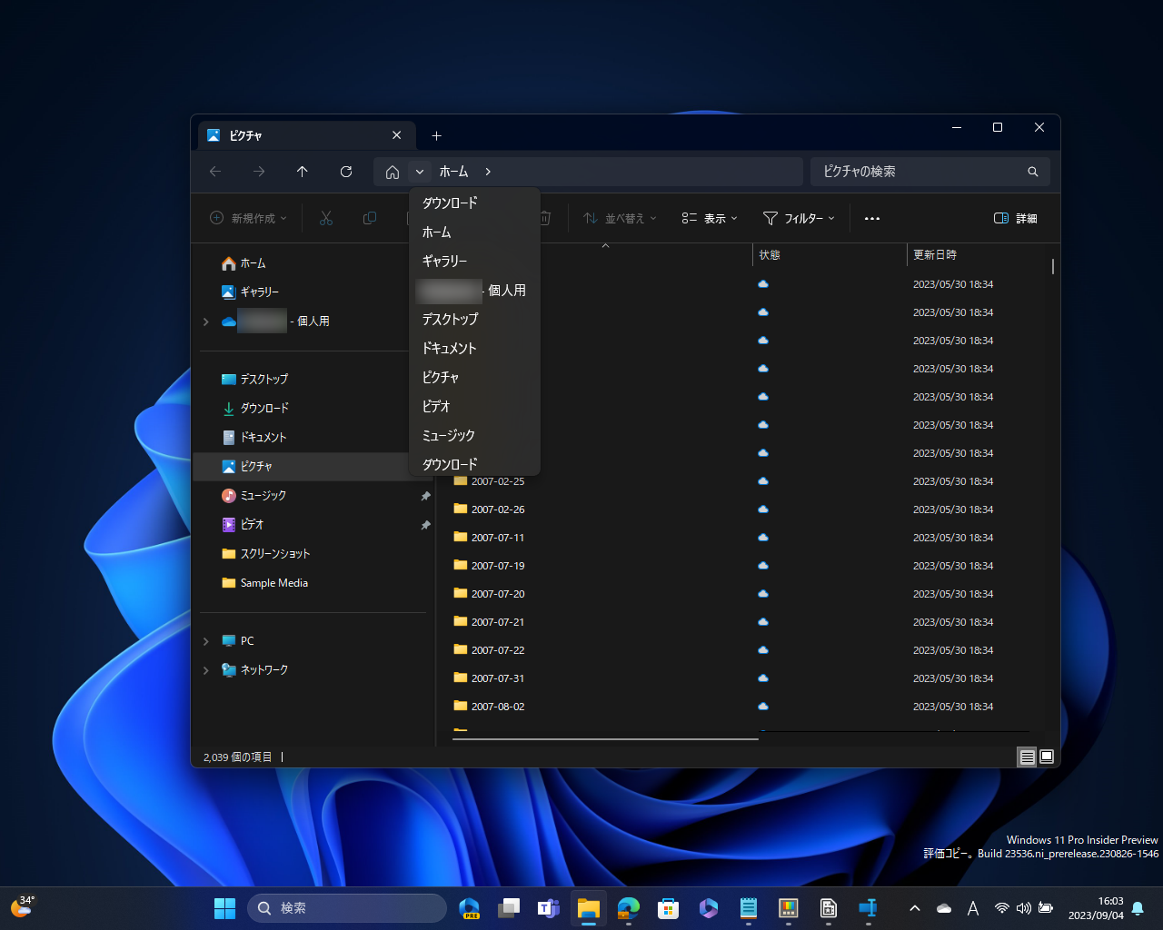
Task: Toggle OneDrive sync status icon in system tray
Action: pos(943,907)
